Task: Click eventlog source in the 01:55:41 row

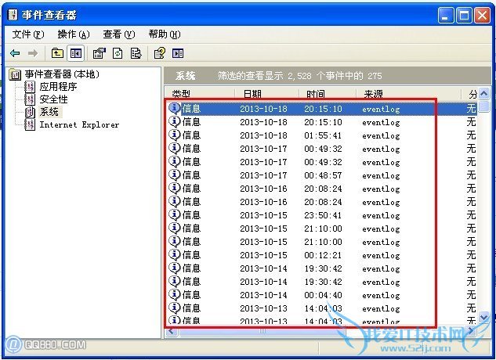Action: click(x=381, y=136)
